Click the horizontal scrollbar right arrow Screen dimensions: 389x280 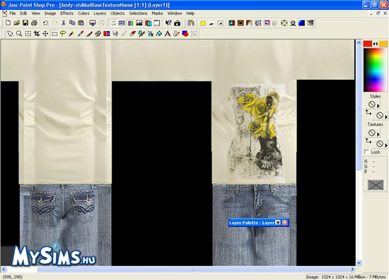click(352, 269)
